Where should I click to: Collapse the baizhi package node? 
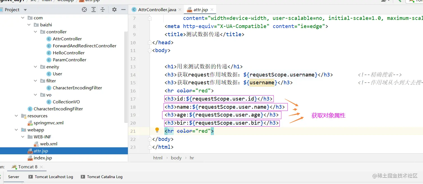(29, 25)
